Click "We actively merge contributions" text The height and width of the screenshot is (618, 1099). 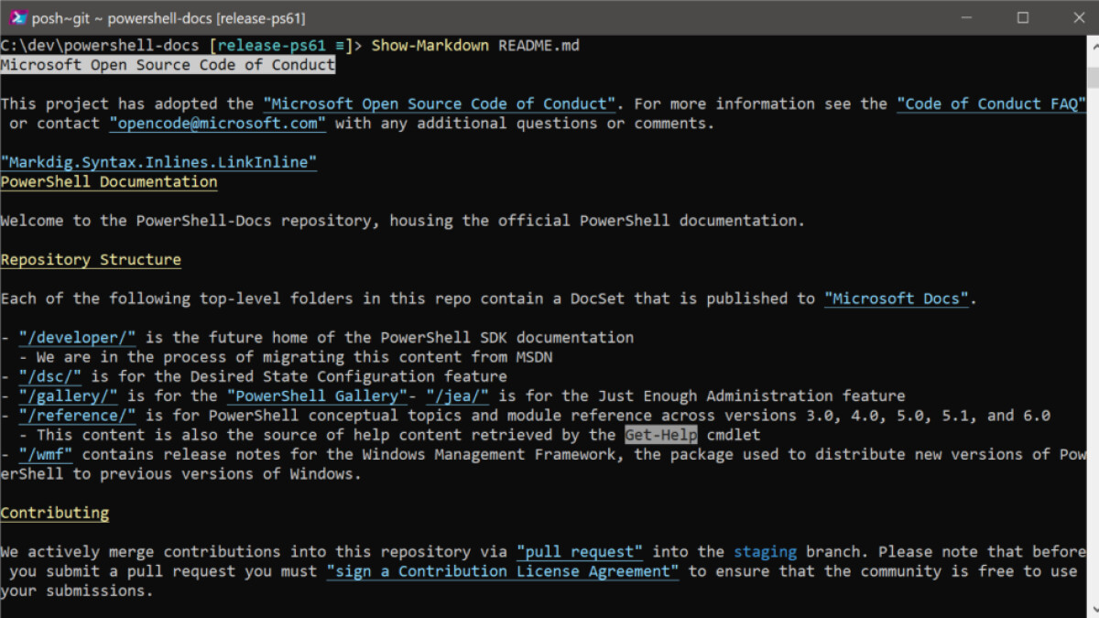coord(140,552)
